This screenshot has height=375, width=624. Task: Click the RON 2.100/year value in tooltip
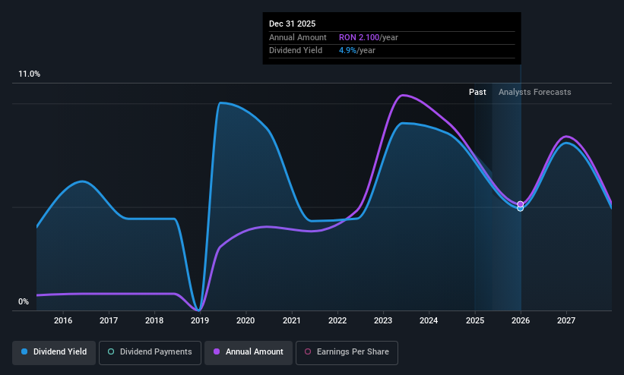point(369,37)
